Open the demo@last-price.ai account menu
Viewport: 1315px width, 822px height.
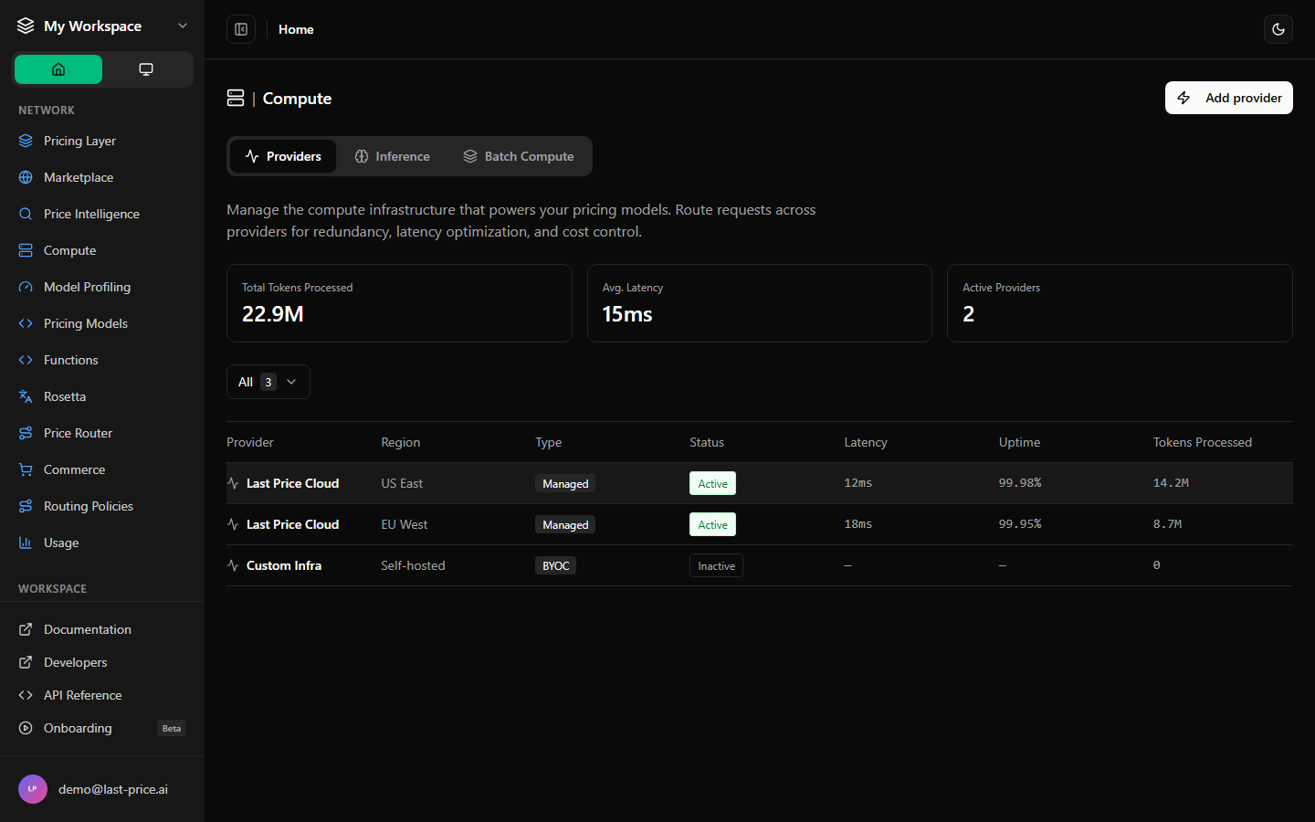[x=102, y=789]
